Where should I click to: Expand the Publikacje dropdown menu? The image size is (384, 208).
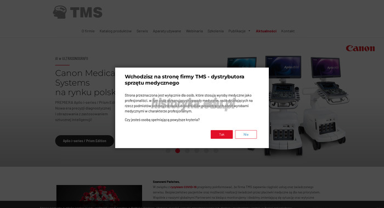pos(239,31)
